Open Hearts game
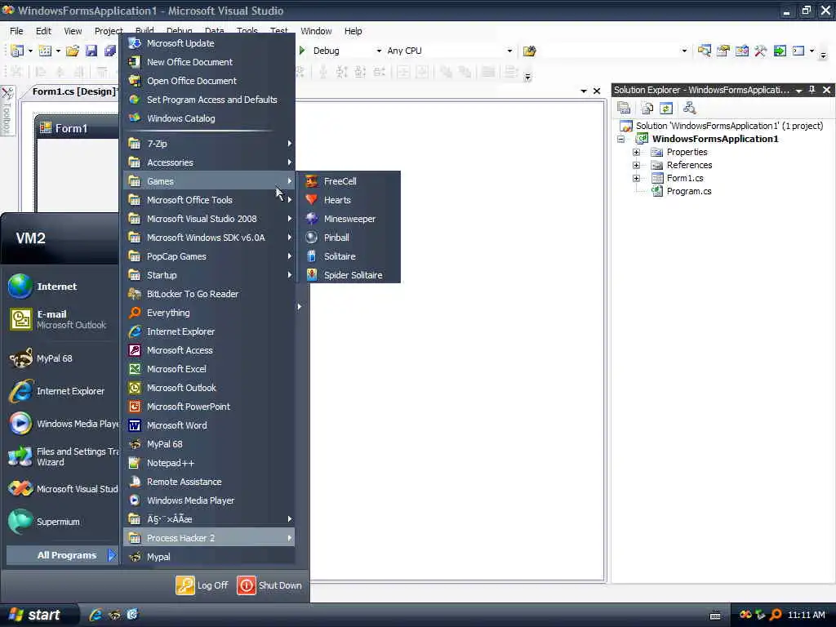 click(x=349, y=200)
